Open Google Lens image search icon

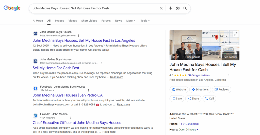click(x=178, y=8)
